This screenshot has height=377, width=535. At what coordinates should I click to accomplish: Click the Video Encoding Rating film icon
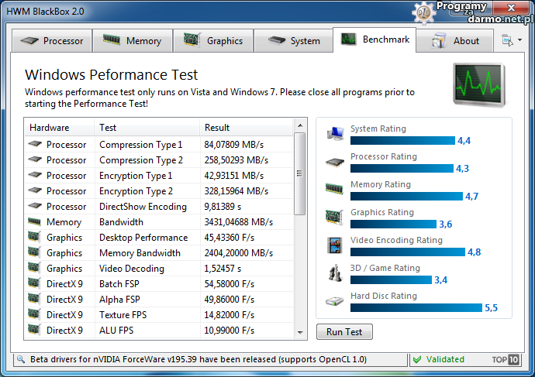[x=335, y=246]
